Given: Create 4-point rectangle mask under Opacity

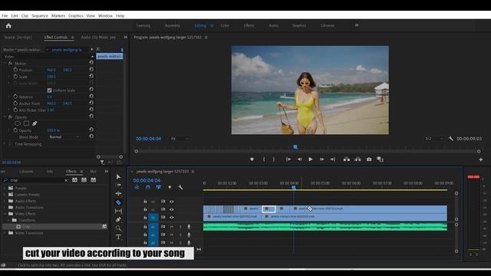Looking at the screenshot, I should (26, 123).
